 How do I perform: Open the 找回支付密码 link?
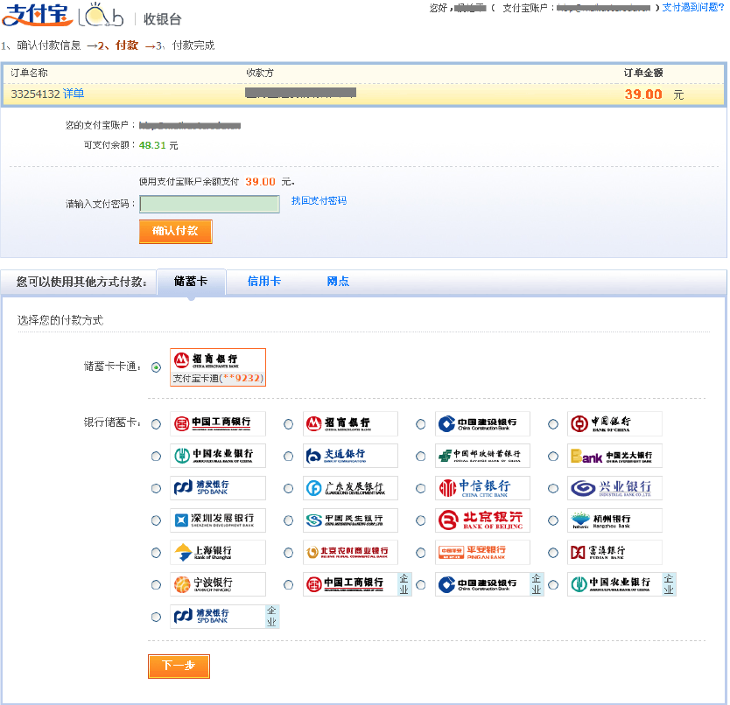[x=319, y=201]
